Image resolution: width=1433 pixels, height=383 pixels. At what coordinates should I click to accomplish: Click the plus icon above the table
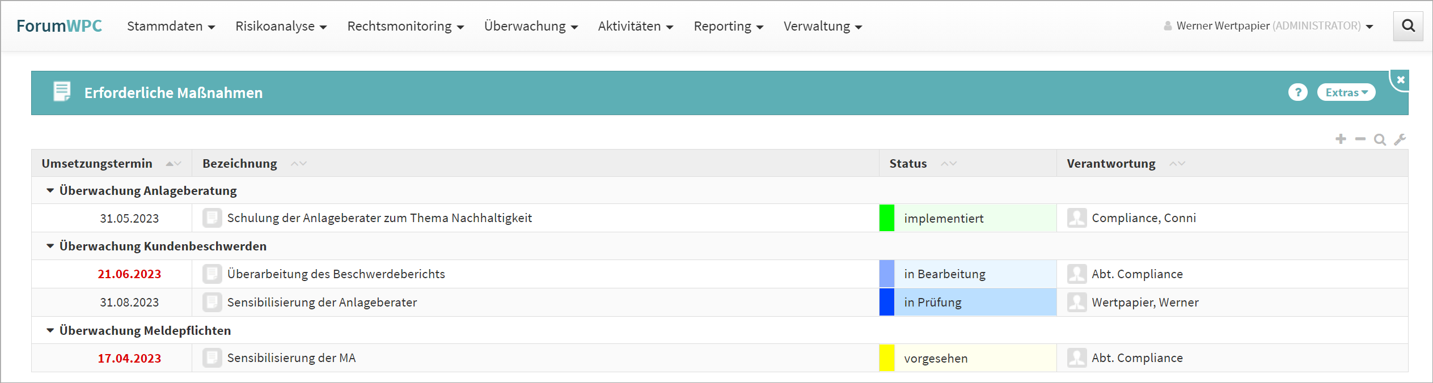click(x=1341, y=139)
